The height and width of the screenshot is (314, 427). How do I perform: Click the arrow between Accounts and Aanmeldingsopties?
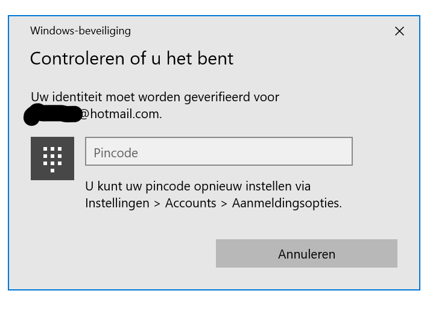[224, 204]
